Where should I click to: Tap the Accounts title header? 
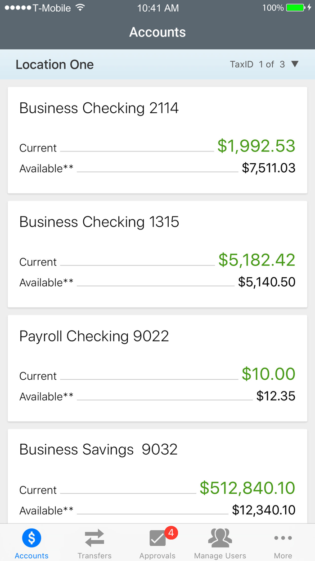pos(157,32)
